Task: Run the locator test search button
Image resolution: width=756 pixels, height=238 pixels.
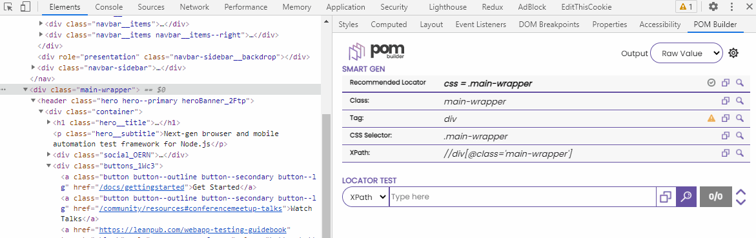Action: tap(686, 196)
